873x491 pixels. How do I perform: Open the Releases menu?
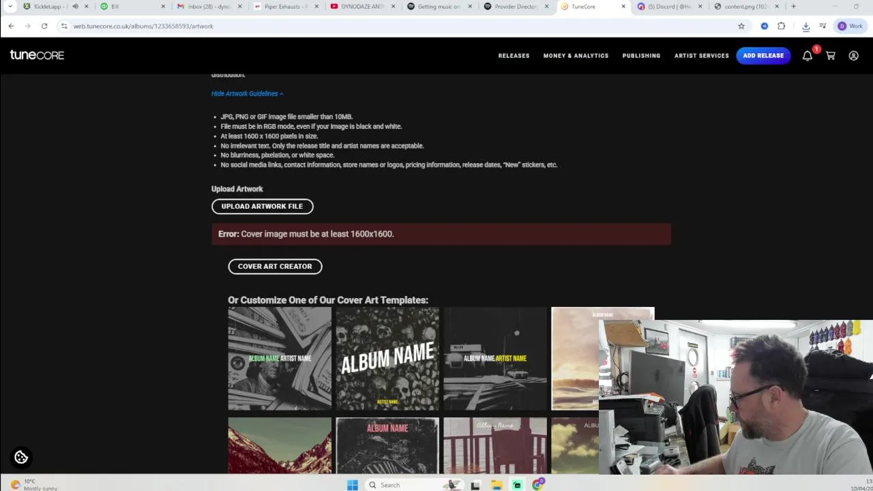(514, 56)
